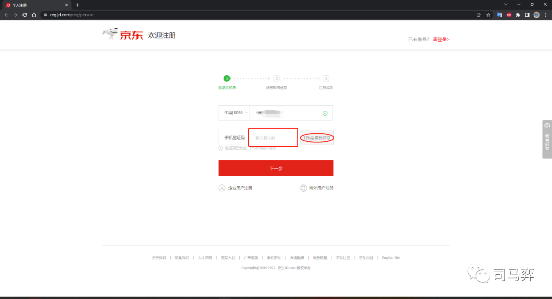Open 广告服务 footer link
Screen dimensions: 552x299
click(x=251, y=258)
